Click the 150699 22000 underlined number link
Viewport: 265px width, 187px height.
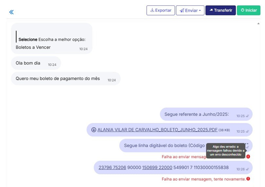point(157,168)
